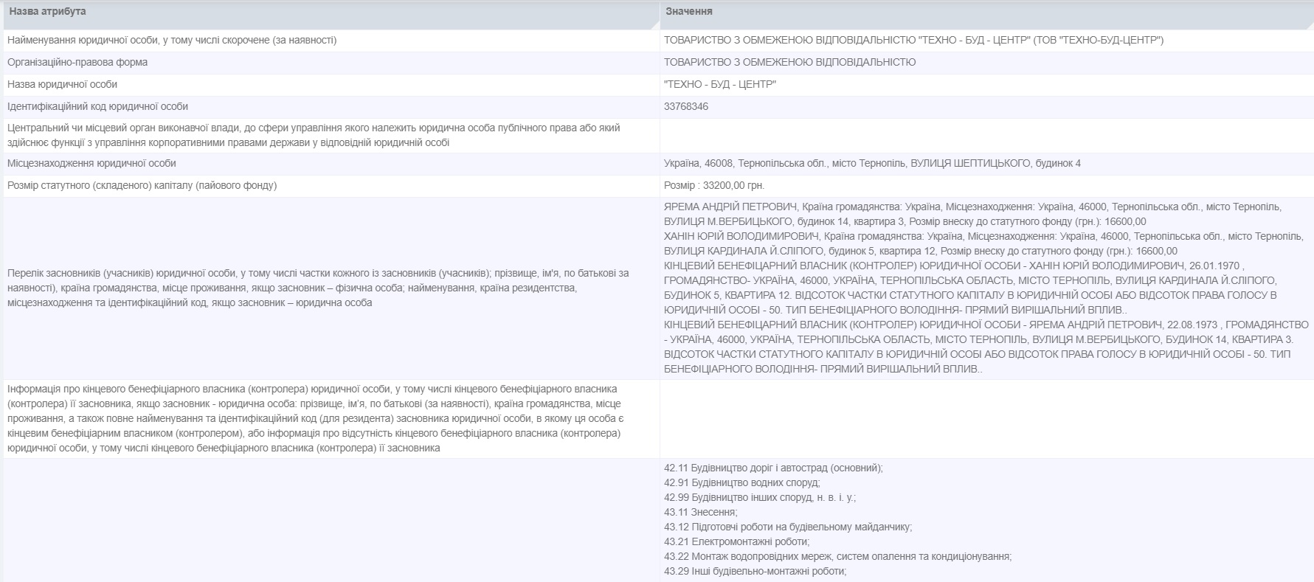Viewport: 1314px width, 582px height.
Task: Click the address value on ВУЛИЦЯ ШЕПТИЦЬКОГО
Action: tap(872, 164)
